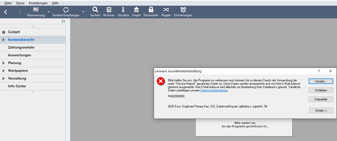
Task: Move the sidebar list up with the top triangle
Action: tap(32, 26)
